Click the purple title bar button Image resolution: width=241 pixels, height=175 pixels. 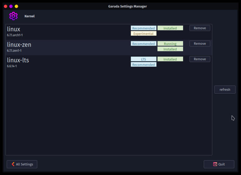pyautogui.click(x=11, y=6)
